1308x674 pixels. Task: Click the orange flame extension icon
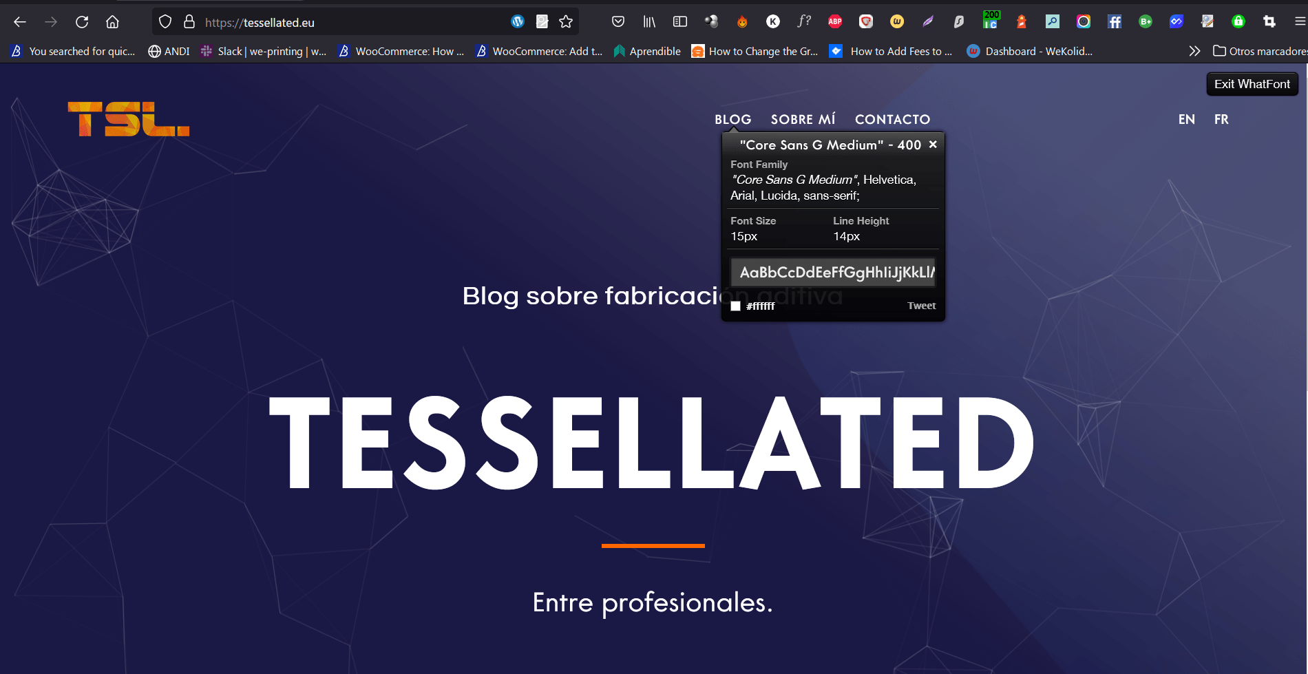coord(742,22)
